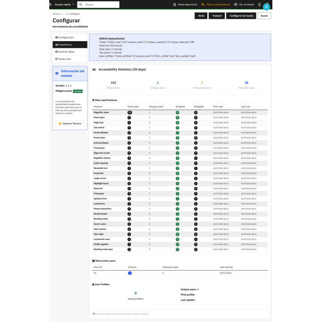Click the Modo mantenimiento link
Viewport: 322px width, 322px height.
[x=216, y=4]
